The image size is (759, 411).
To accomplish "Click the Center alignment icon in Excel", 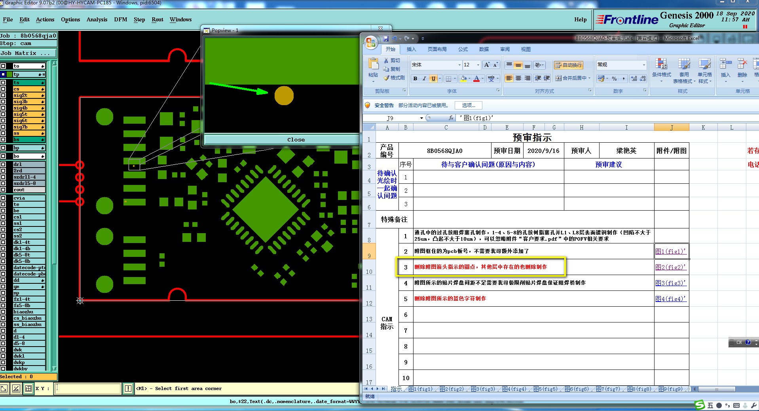I will tap(518, 78).
